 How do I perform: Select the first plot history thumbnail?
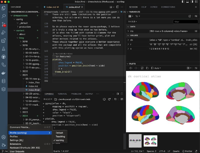(135, 141)
